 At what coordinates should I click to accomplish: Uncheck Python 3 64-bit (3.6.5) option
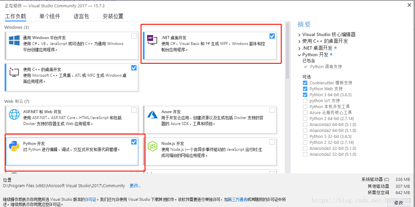pos(305,95)
